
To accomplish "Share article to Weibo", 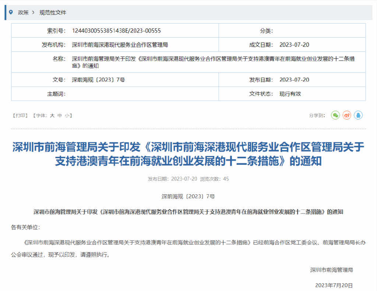I will click(347, 115).
